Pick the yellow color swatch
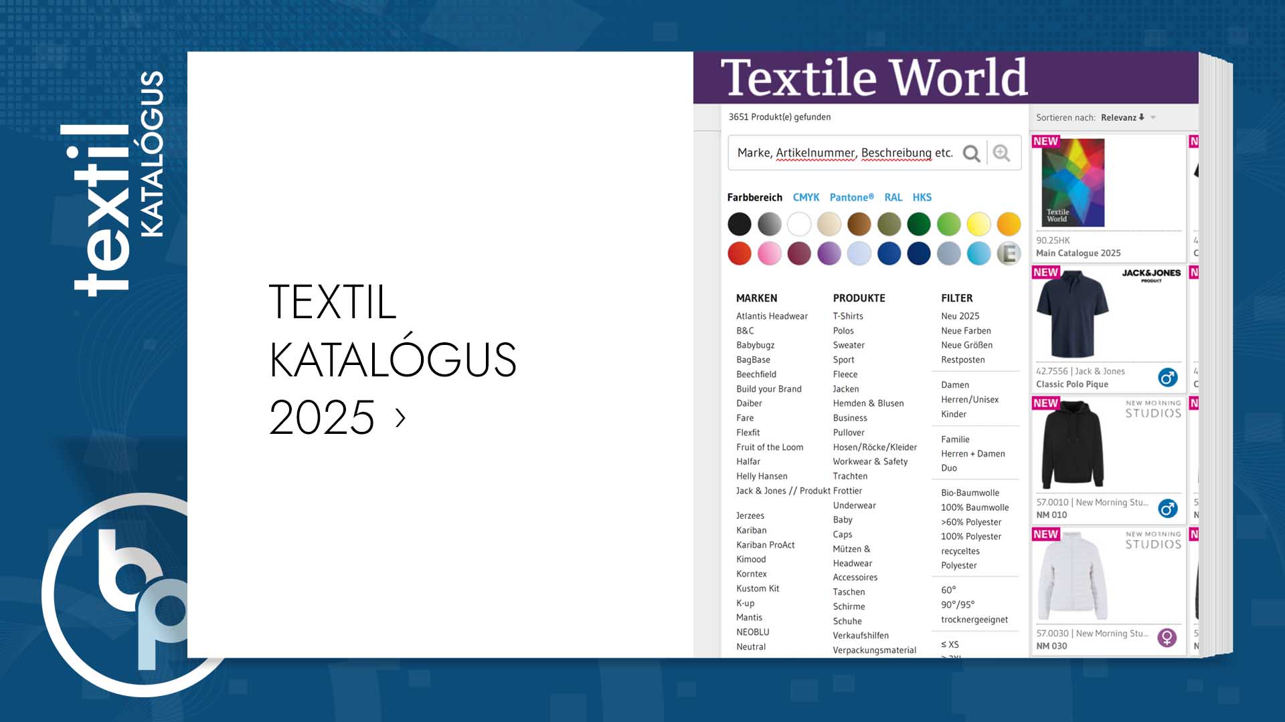This screenshot has height=722, width=1285. (x=978, y=224)
